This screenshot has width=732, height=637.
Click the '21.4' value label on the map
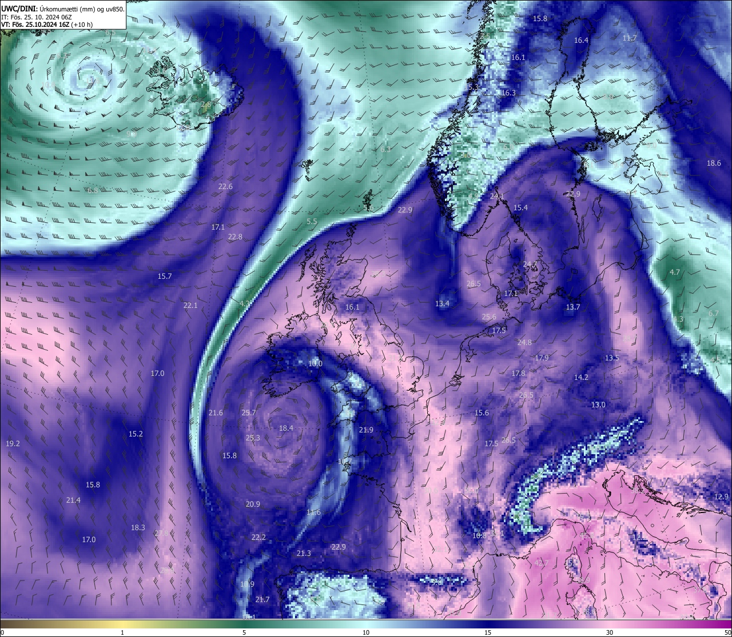(73, 500)
